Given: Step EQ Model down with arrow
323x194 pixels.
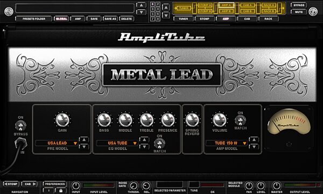Looking at the screenshot, I should [144, 147].
